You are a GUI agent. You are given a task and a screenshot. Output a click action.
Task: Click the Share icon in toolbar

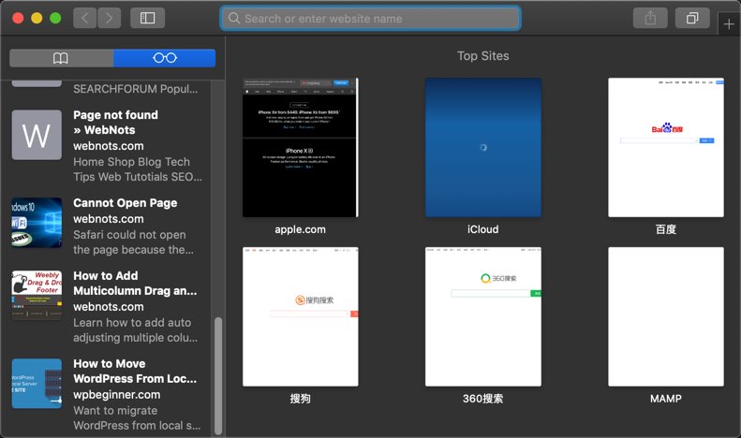650,18
